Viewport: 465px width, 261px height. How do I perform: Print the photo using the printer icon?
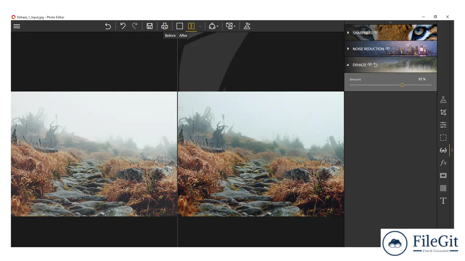(x=165, y=26)
